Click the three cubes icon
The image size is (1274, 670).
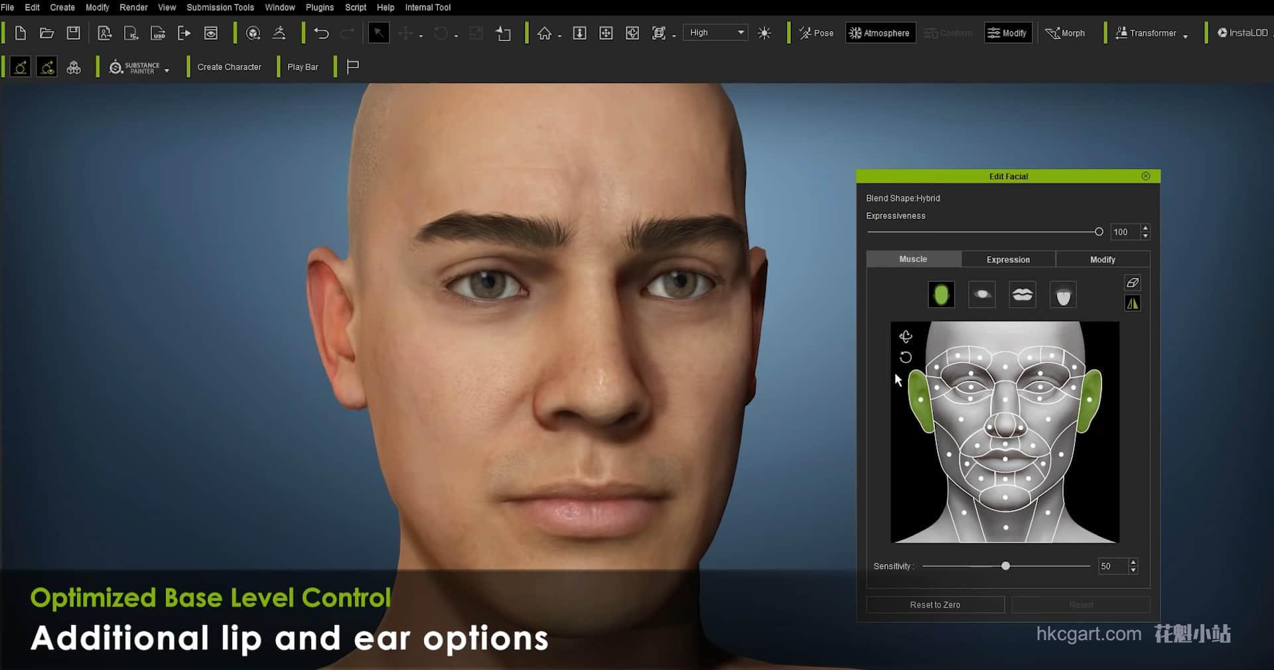point(74,67)
